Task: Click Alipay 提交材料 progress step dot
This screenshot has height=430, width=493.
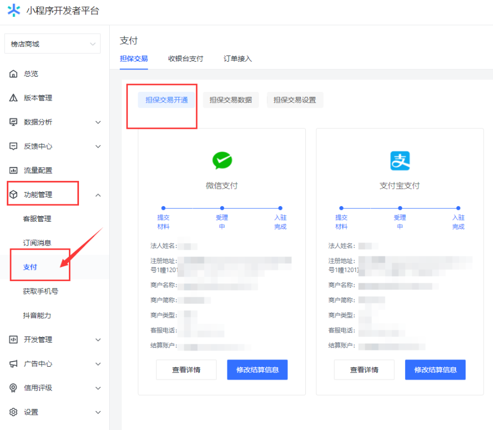Action: click(341, 208)
